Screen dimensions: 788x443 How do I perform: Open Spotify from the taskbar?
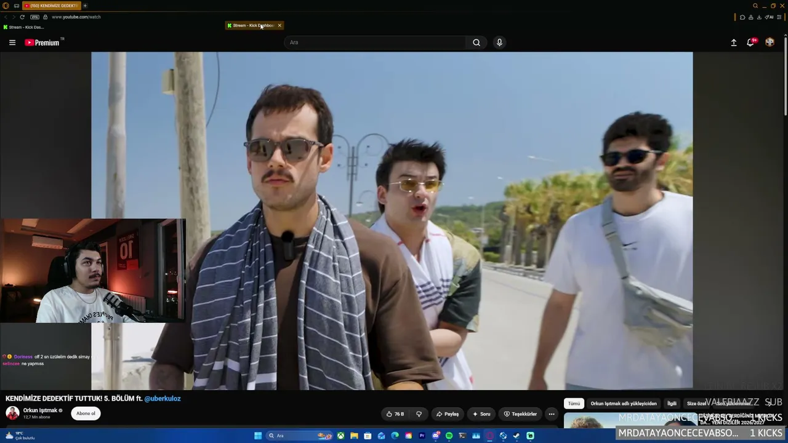tap(449, 436)
